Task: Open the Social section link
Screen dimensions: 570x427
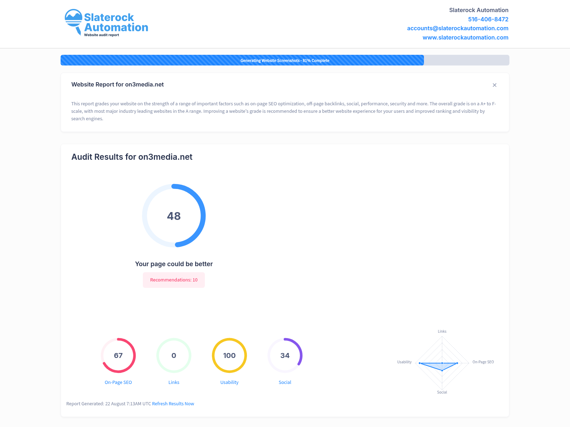Action: (x=285, y=382)
